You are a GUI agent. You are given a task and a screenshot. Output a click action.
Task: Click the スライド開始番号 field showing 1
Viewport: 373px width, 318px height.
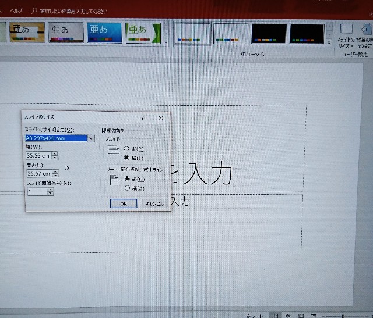pyautogui.click(x=37, y=191)
